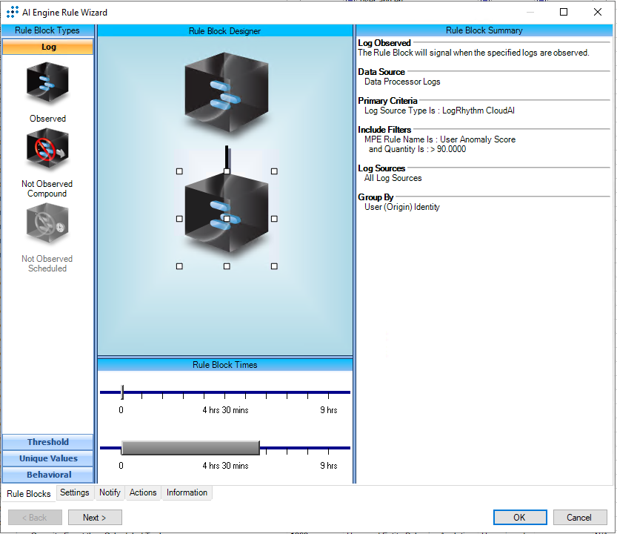Go to the Information tab
Viewport: 617px width, 534px height.
[x=187, y=492]
